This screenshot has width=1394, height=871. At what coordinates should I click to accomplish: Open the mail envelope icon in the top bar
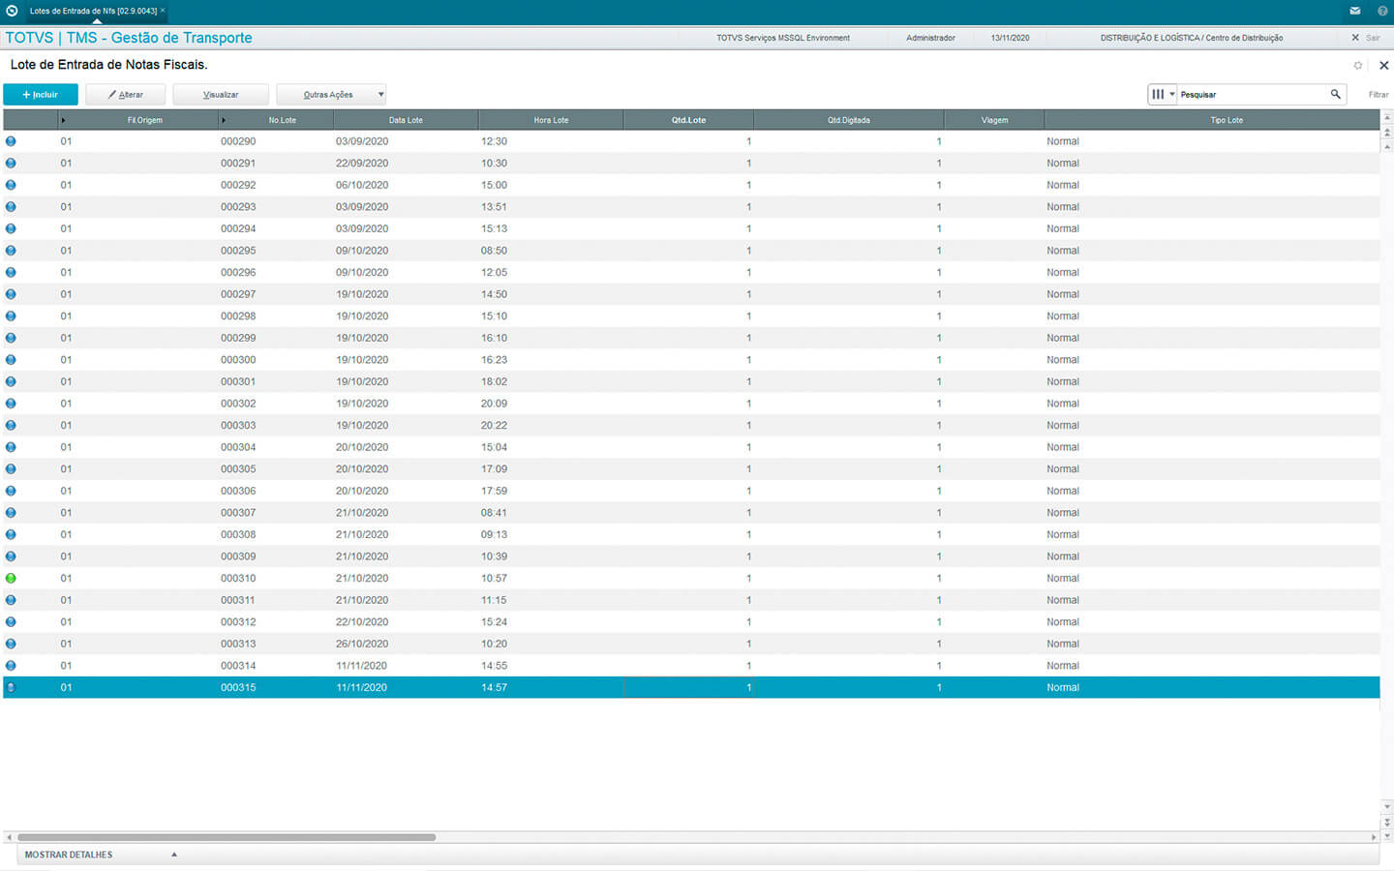(1354, 11)
